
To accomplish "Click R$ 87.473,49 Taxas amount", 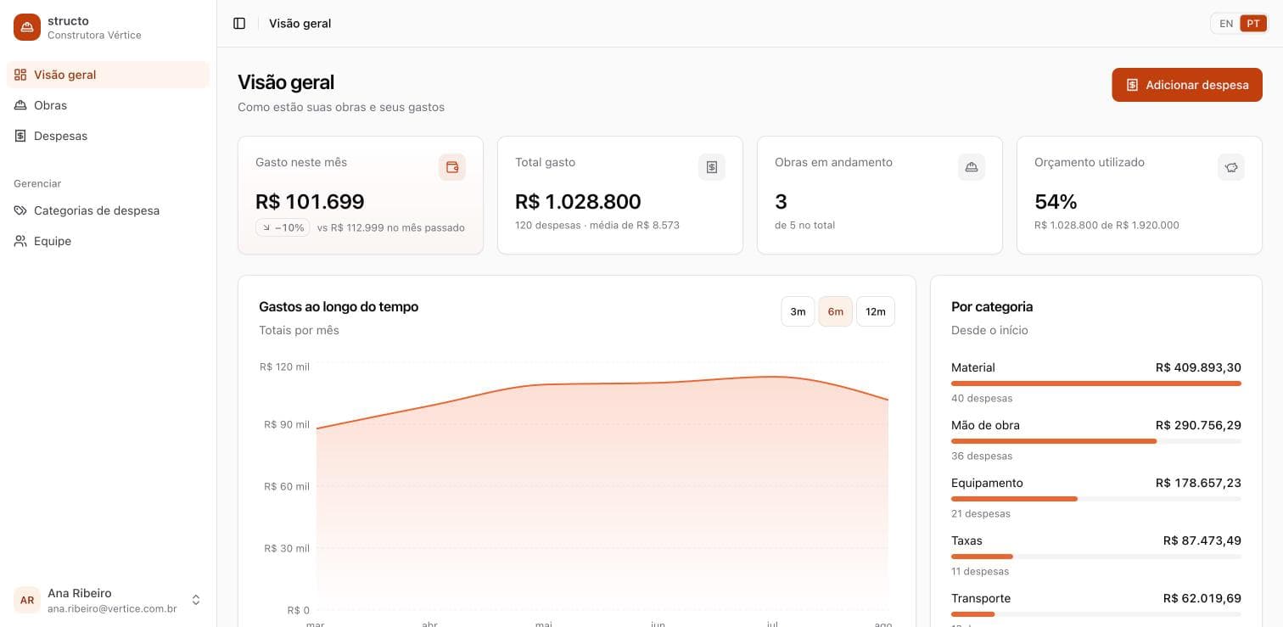I will tap(1202, 540).
